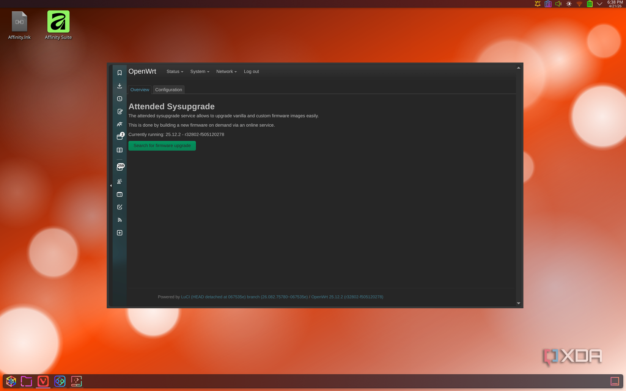Click the OpenWrt brand title

click(142, 71)
